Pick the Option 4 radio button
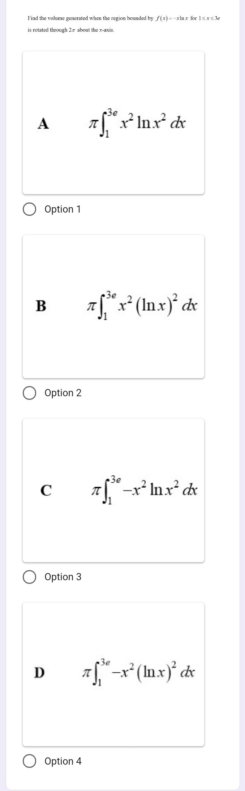The width and height of the screenshot is (245, 791). tap(29, 761)
